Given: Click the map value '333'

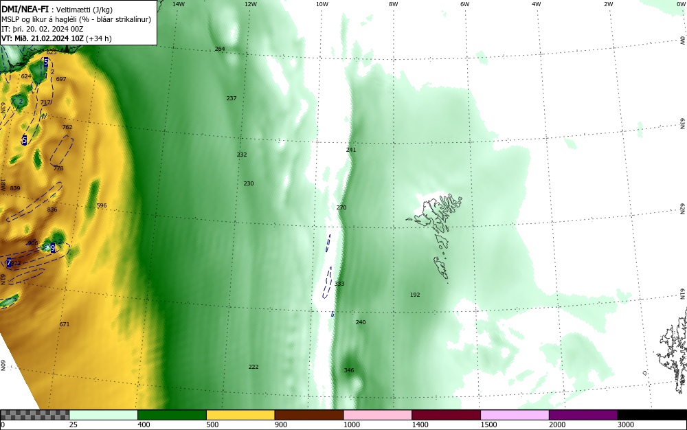Looking at the screenshot, I should (339, 284).
